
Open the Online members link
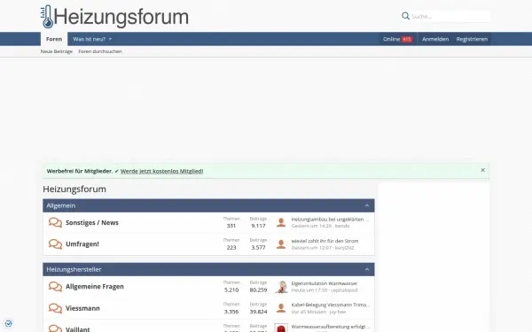[397, 39]
